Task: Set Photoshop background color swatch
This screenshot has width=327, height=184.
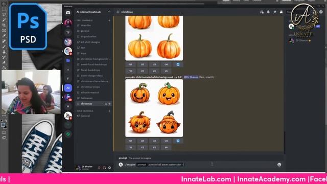Action: [x=6, y=127]
